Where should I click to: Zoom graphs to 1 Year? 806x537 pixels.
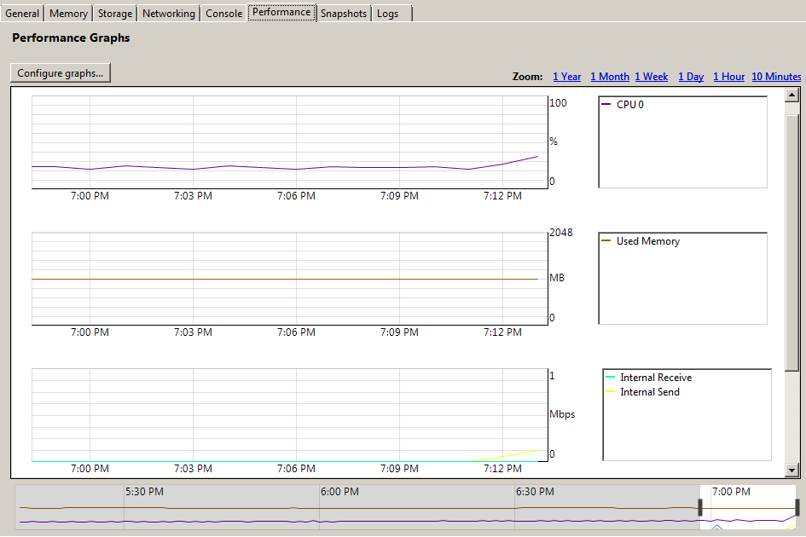pos(567,77)
